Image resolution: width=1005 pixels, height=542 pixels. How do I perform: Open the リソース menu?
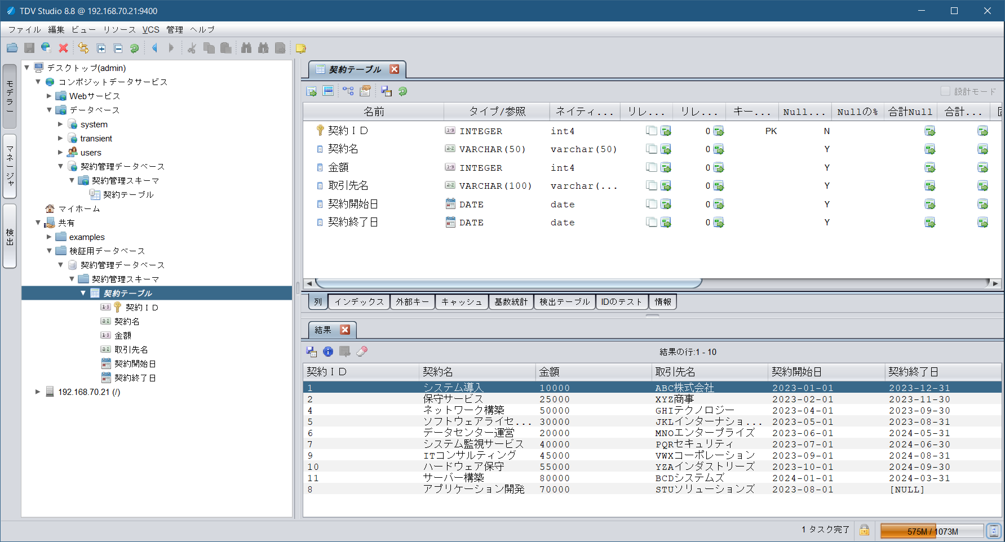click(x=119, y=29)
